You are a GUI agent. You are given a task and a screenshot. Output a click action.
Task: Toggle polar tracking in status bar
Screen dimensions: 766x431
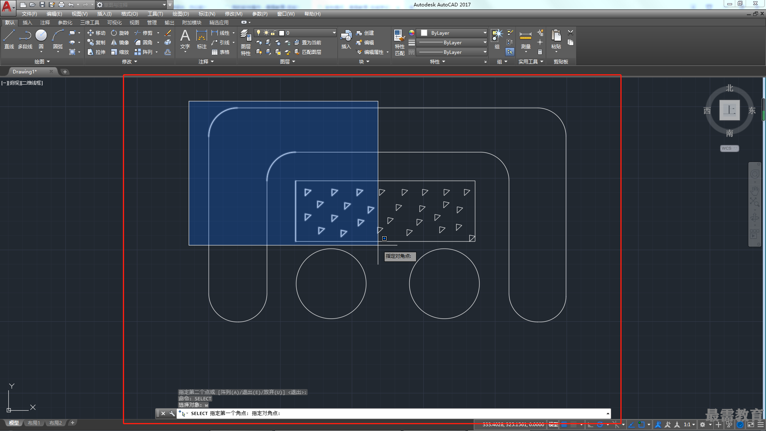tap(600, 425)
